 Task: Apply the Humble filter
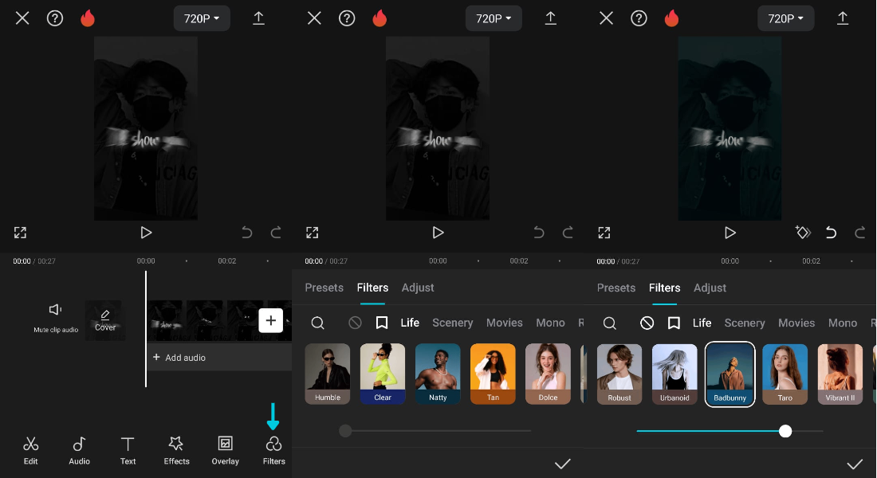[x=328, y=374]
